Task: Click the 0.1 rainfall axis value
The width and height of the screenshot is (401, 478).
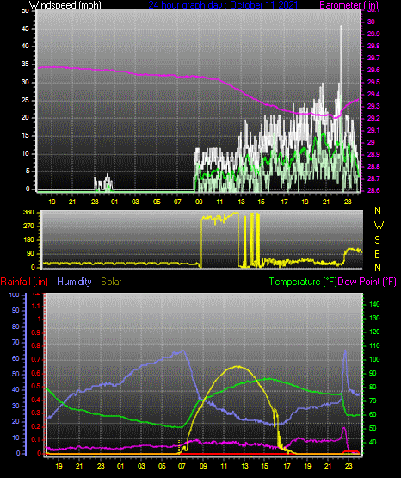Action: (36, 440)
